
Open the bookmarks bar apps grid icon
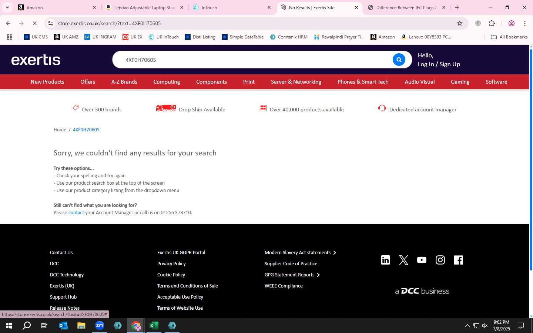point(10,37)
